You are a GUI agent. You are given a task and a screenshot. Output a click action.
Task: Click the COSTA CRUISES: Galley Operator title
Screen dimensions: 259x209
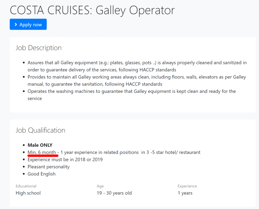92,10
